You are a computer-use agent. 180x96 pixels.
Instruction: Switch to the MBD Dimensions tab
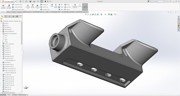pyautogui.click(x=27, y=12)
